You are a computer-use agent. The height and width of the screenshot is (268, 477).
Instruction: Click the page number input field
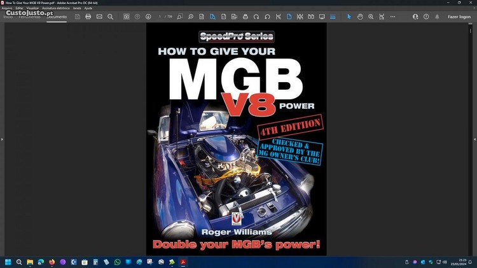pyautogui.click(x=160, y=17)
